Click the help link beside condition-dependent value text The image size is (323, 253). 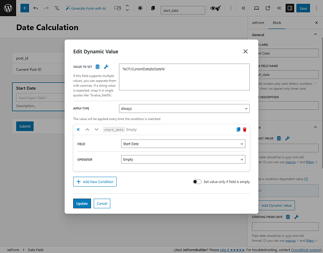click(x=306, y=179)
